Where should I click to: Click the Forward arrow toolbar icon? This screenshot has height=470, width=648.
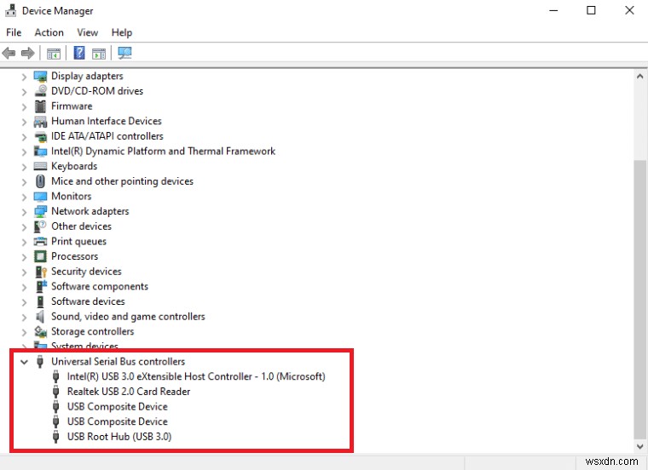(27, 54)
